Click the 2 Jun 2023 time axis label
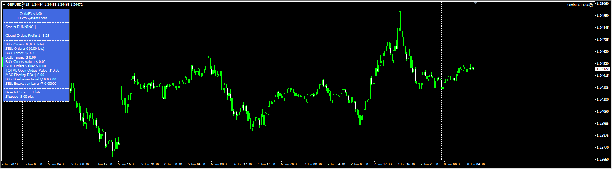 (9, 164)
